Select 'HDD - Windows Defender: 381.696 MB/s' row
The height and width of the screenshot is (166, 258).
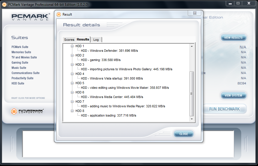[x=109, y=51]
